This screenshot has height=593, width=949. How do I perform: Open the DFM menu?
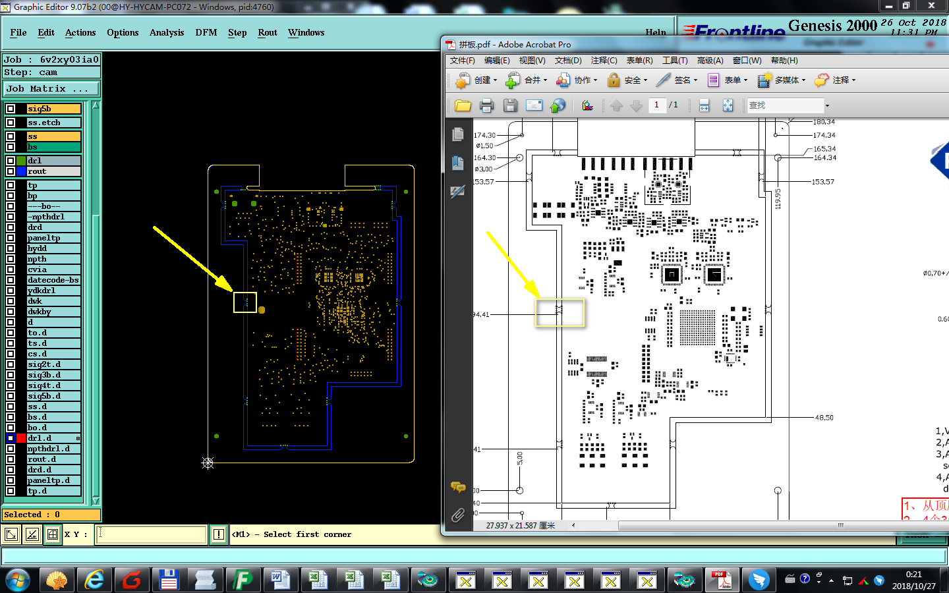(206, 32)
